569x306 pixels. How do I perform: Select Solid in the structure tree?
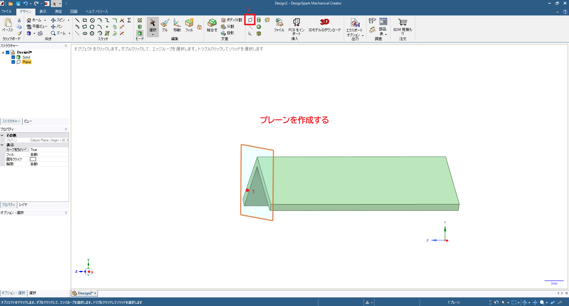coord(26,57)
